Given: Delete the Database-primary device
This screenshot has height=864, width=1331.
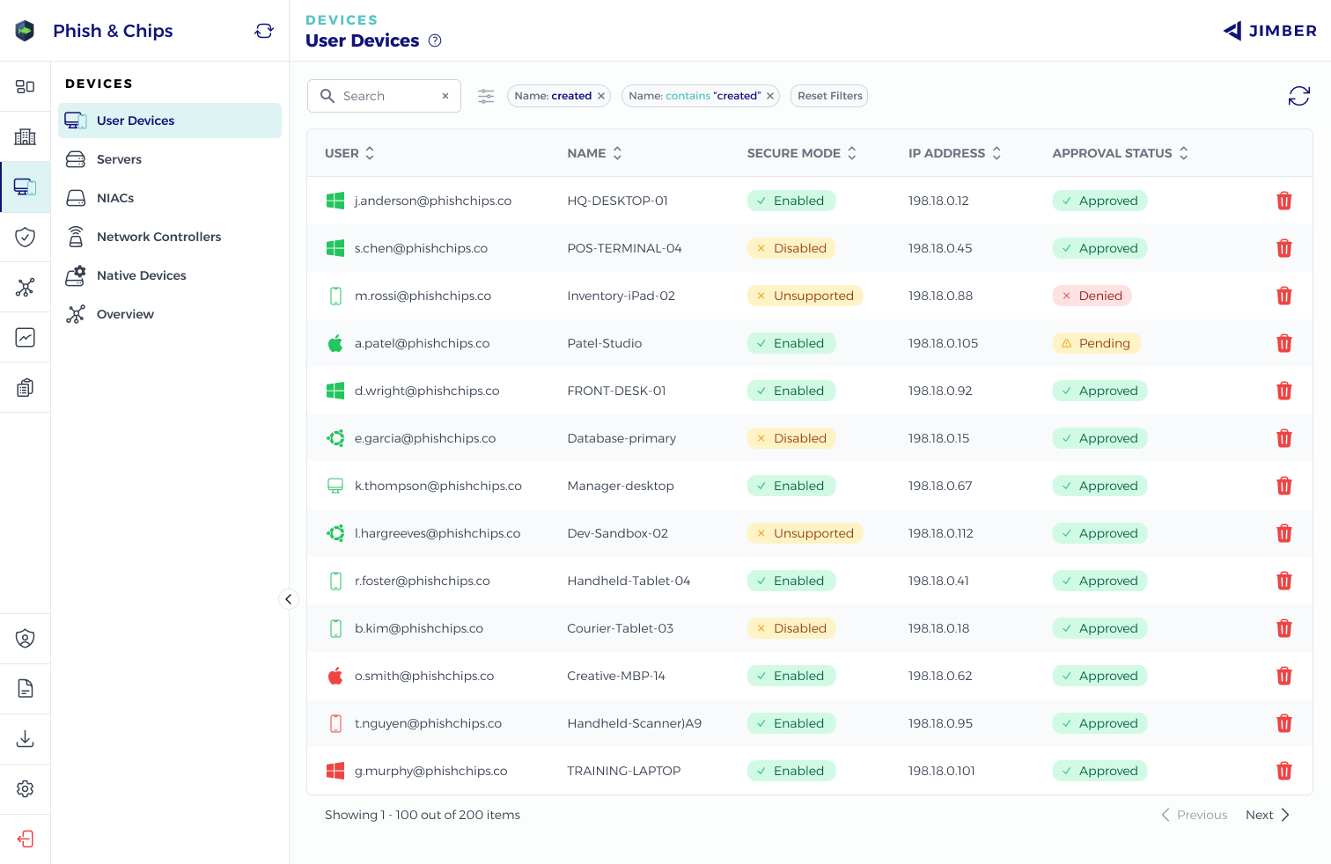Looking at the screenshot, I should [1284, 438].
